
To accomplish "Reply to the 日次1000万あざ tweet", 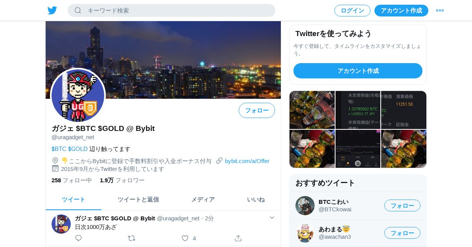I will pos(78,238).
